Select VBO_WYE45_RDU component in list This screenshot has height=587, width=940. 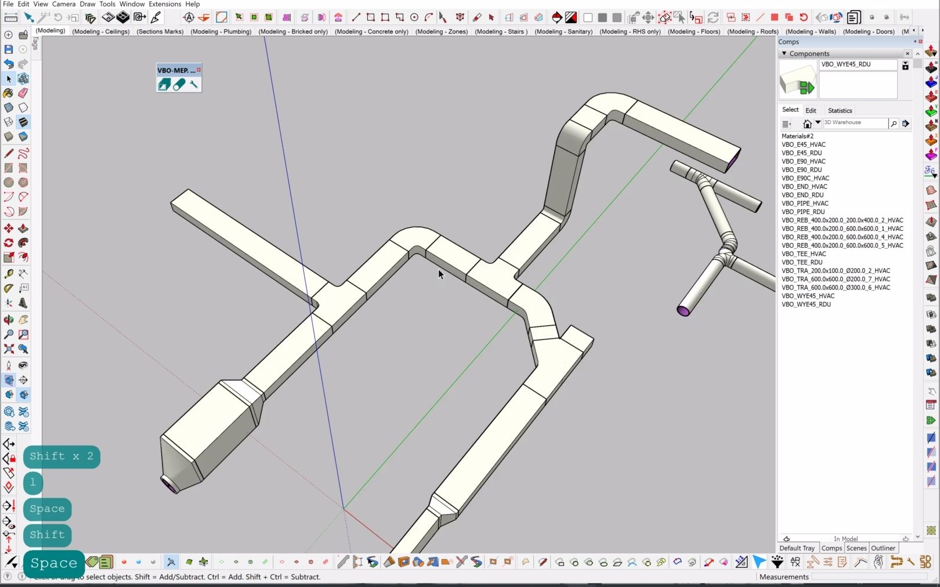tap(806, 305)
